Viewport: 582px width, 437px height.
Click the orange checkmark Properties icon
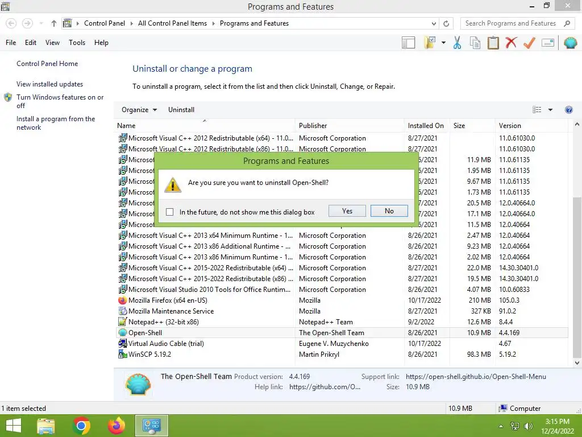(x=529, y=43)
